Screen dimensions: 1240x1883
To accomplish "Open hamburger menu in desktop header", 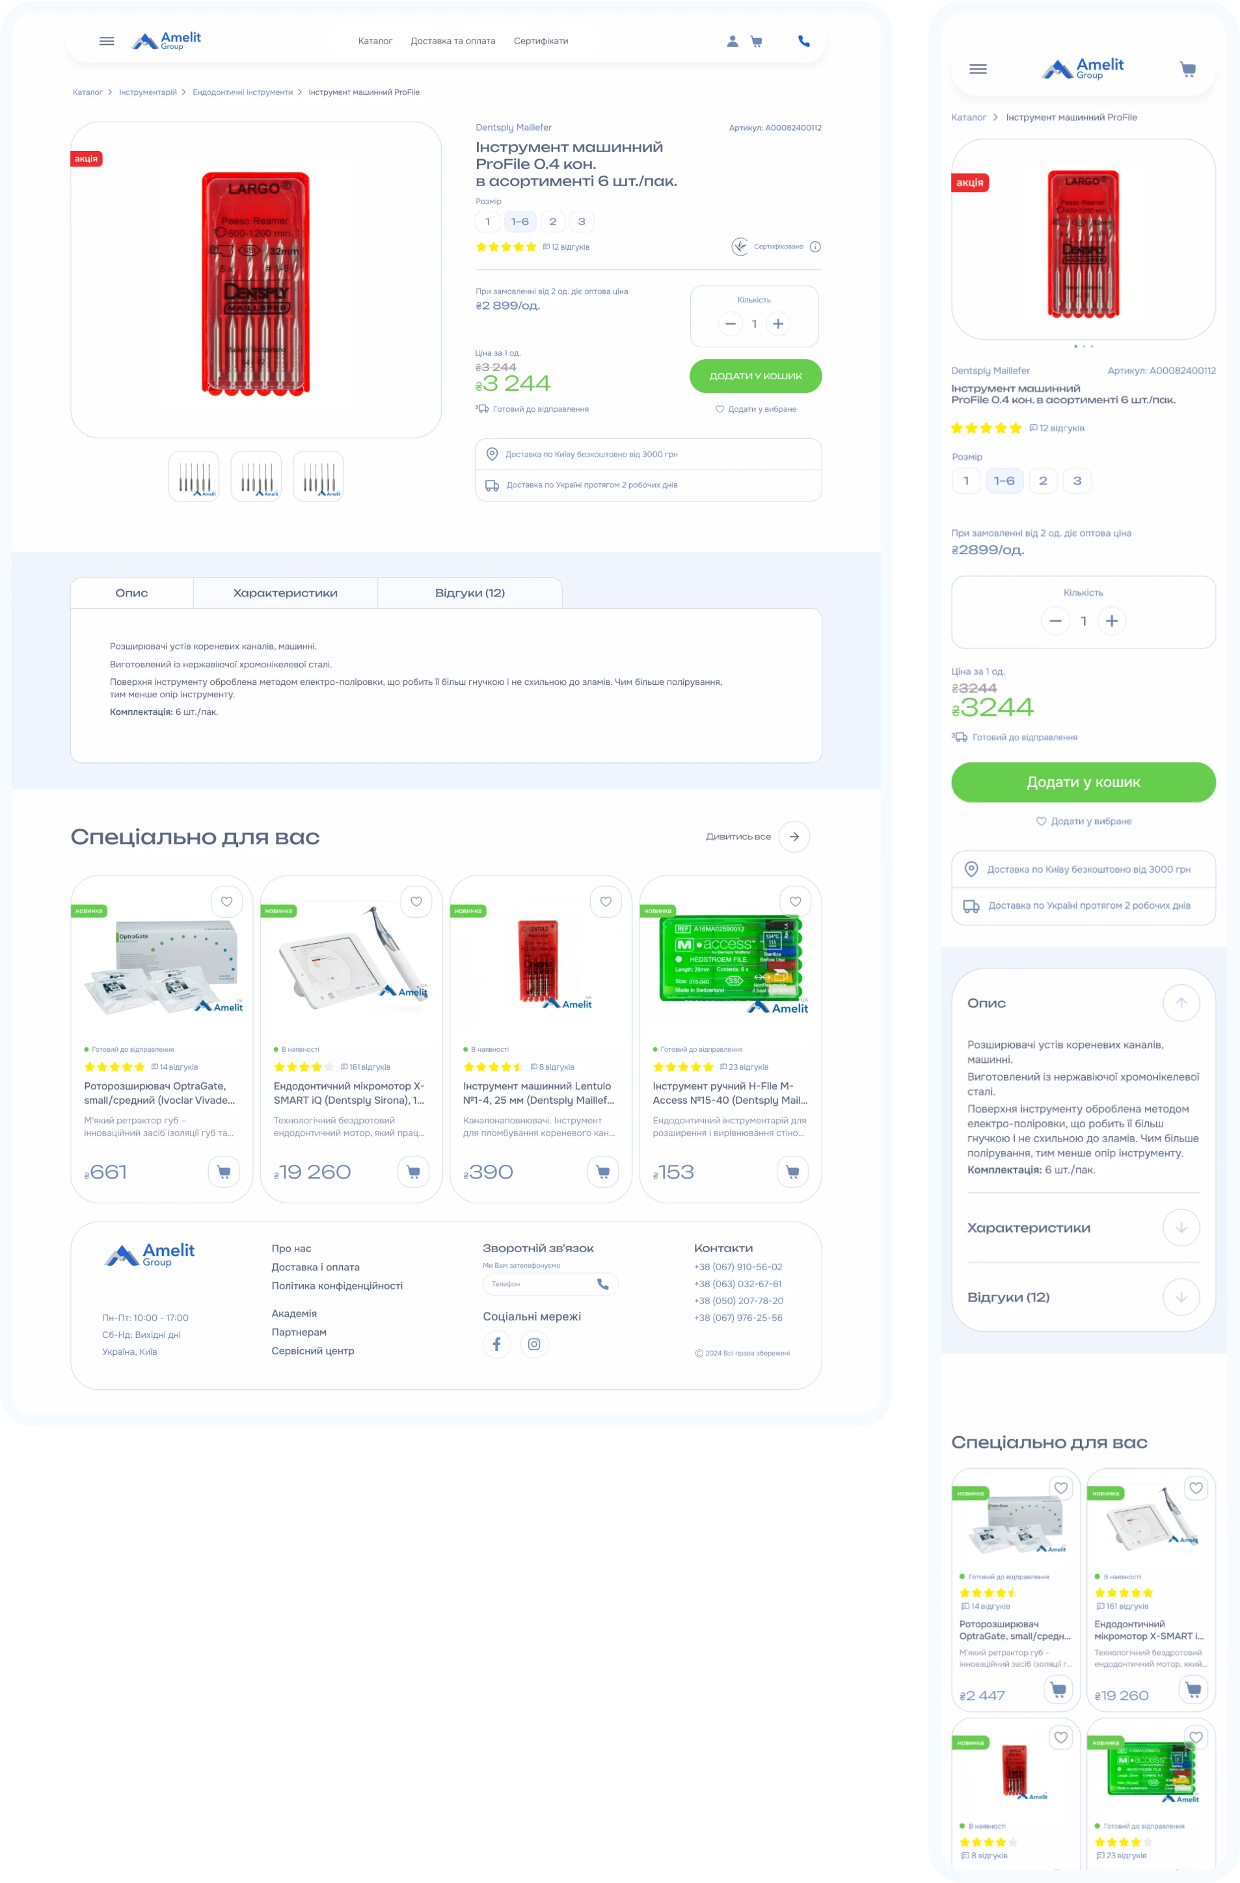I will [107, 41].
